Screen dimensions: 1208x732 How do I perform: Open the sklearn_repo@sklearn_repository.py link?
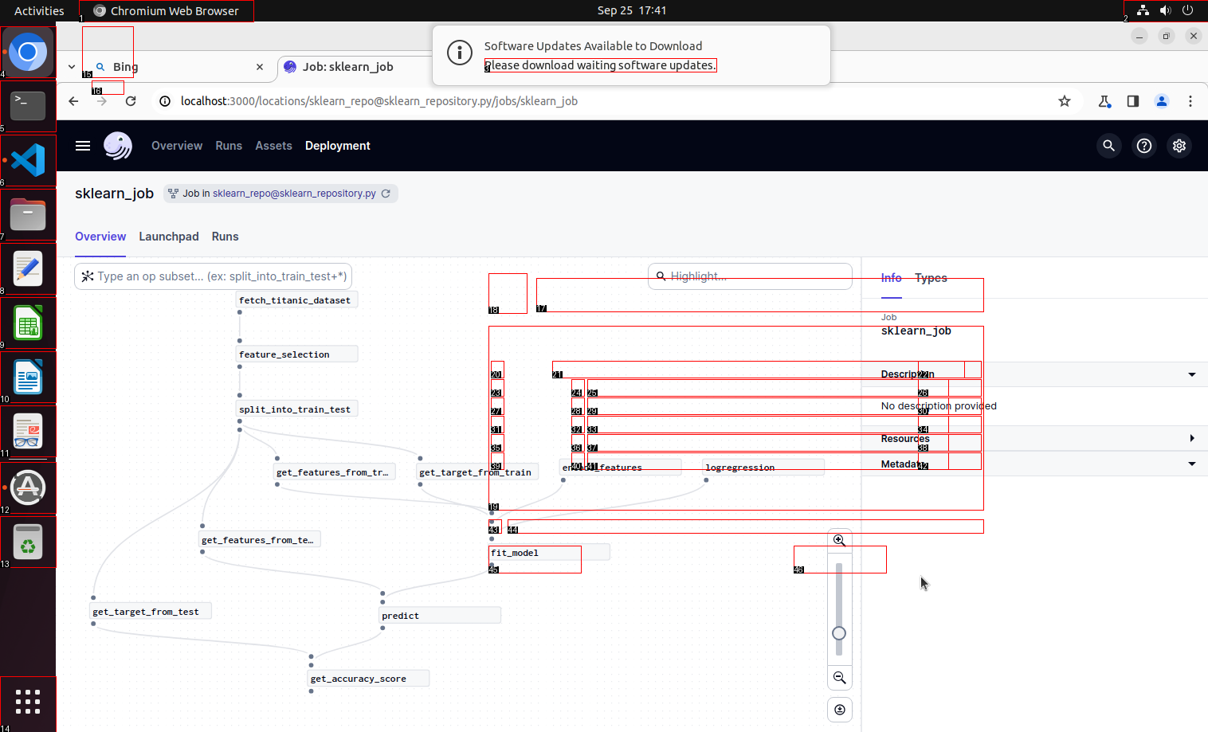[294, 194]
